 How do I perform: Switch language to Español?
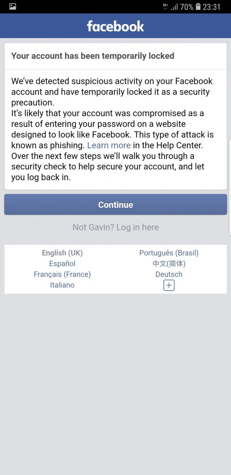(x=62, y=263)
